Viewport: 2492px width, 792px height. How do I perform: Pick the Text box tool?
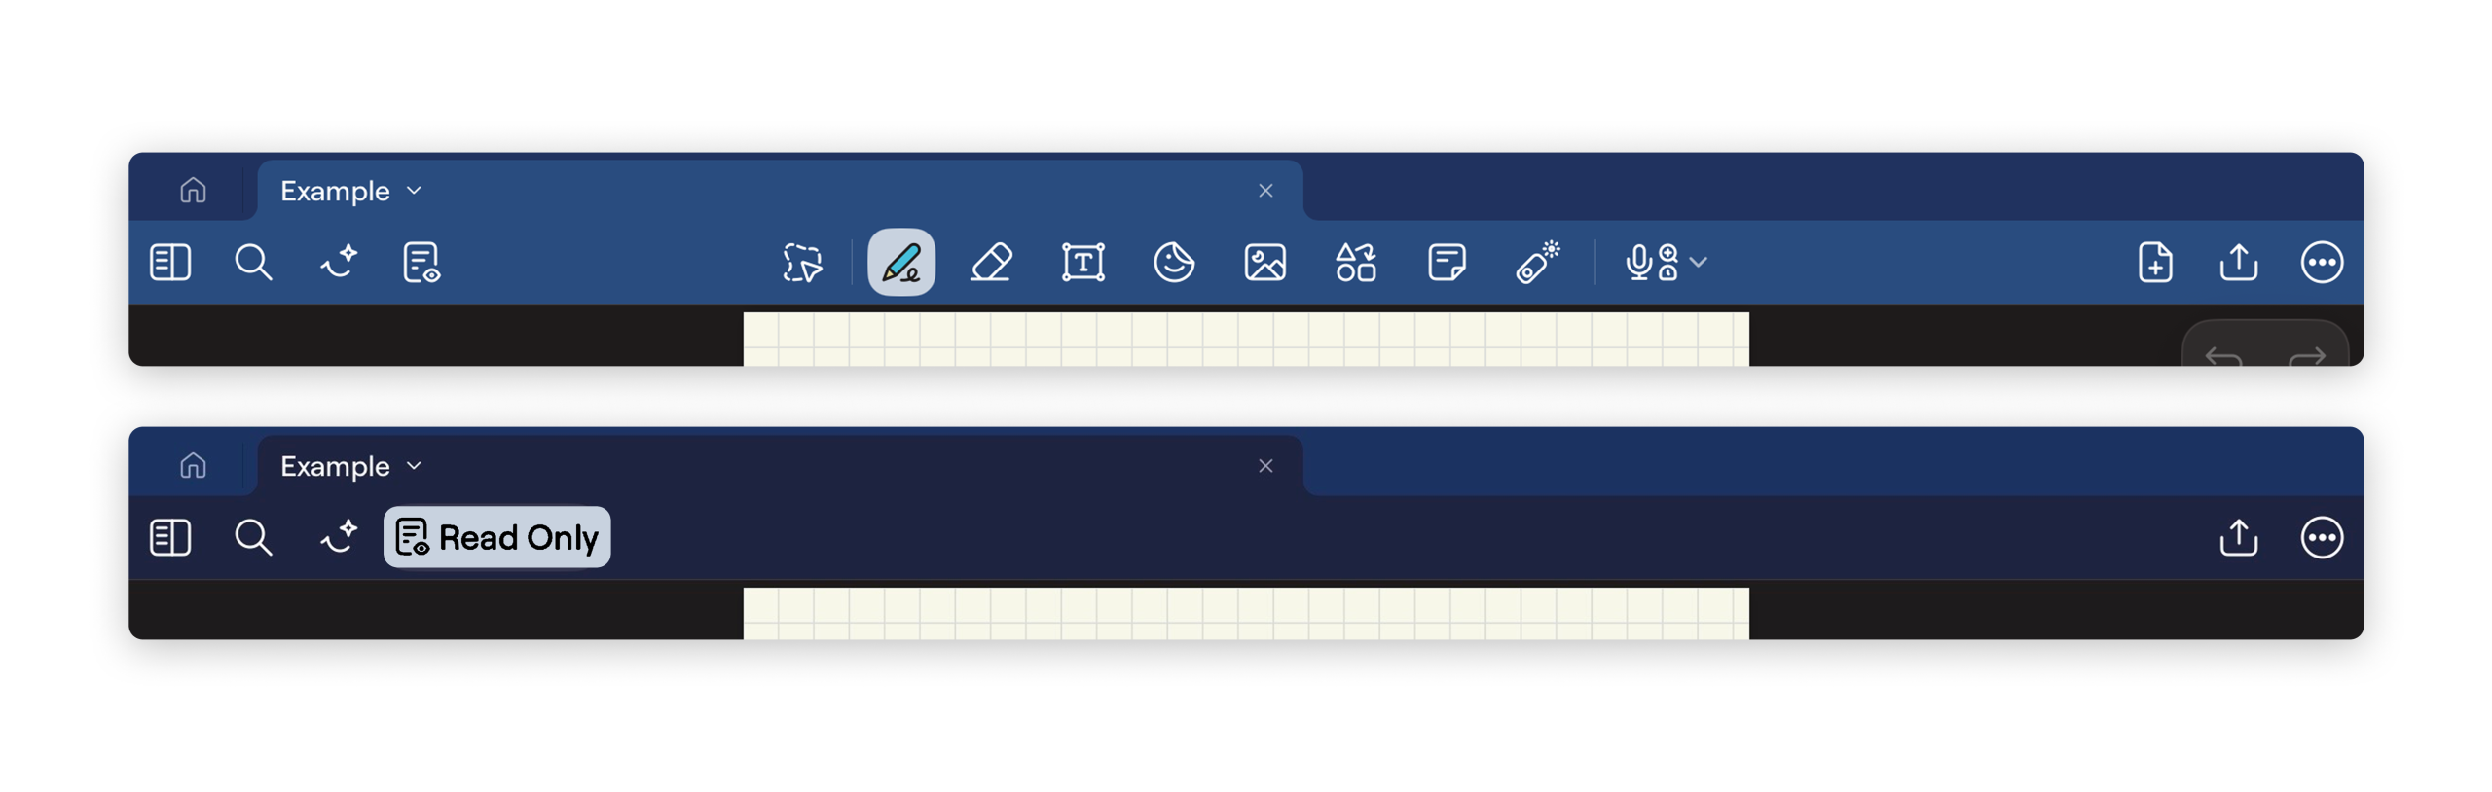pos(1082,262)
